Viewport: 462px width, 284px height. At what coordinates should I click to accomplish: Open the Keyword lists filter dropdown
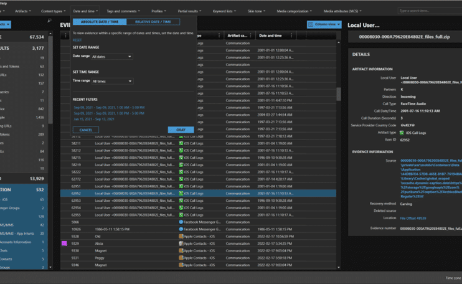(x=224, y=11)
